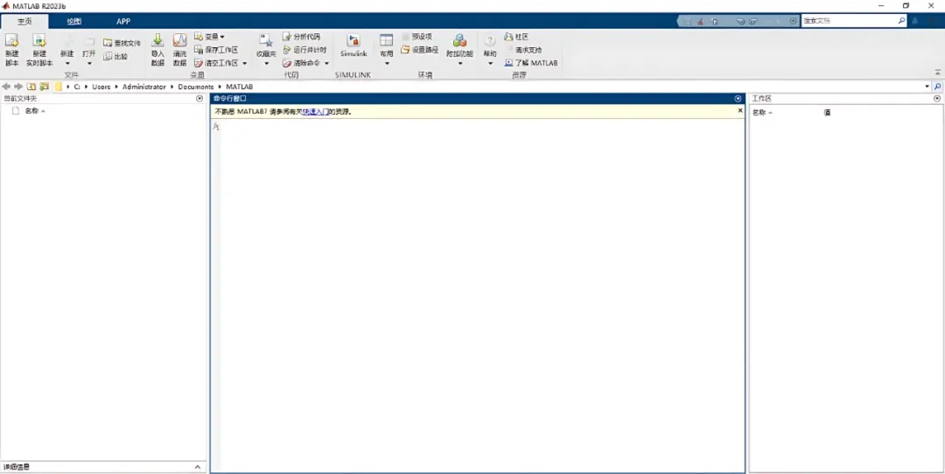945x474 pixels.
Task: Select the MATLAB path segment
Action: tap(239, 87)
